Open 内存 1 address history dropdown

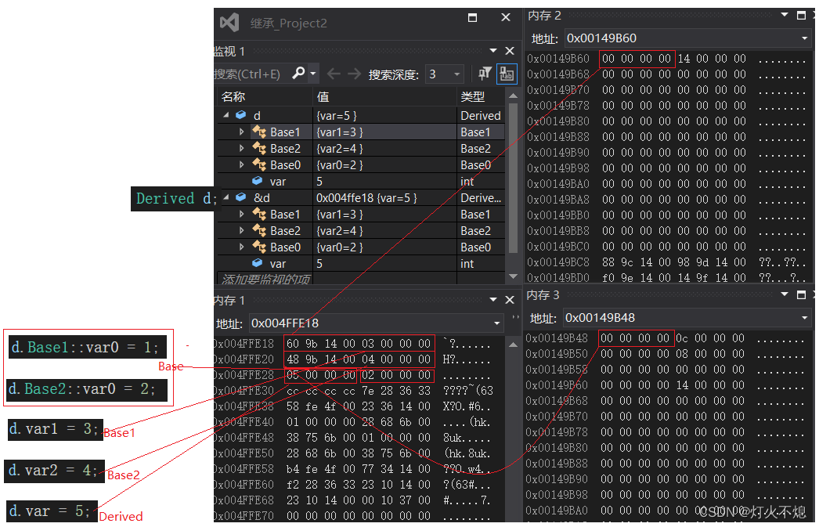pos(496,323)
